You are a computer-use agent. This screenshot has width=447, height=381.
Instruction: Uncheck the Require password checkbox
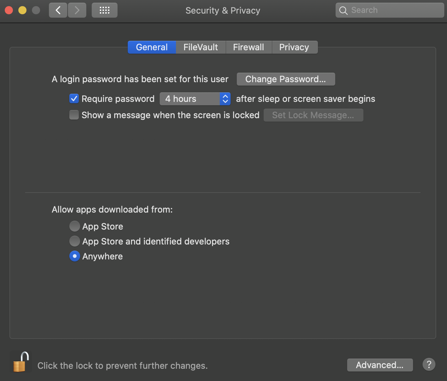coord(74,99)
